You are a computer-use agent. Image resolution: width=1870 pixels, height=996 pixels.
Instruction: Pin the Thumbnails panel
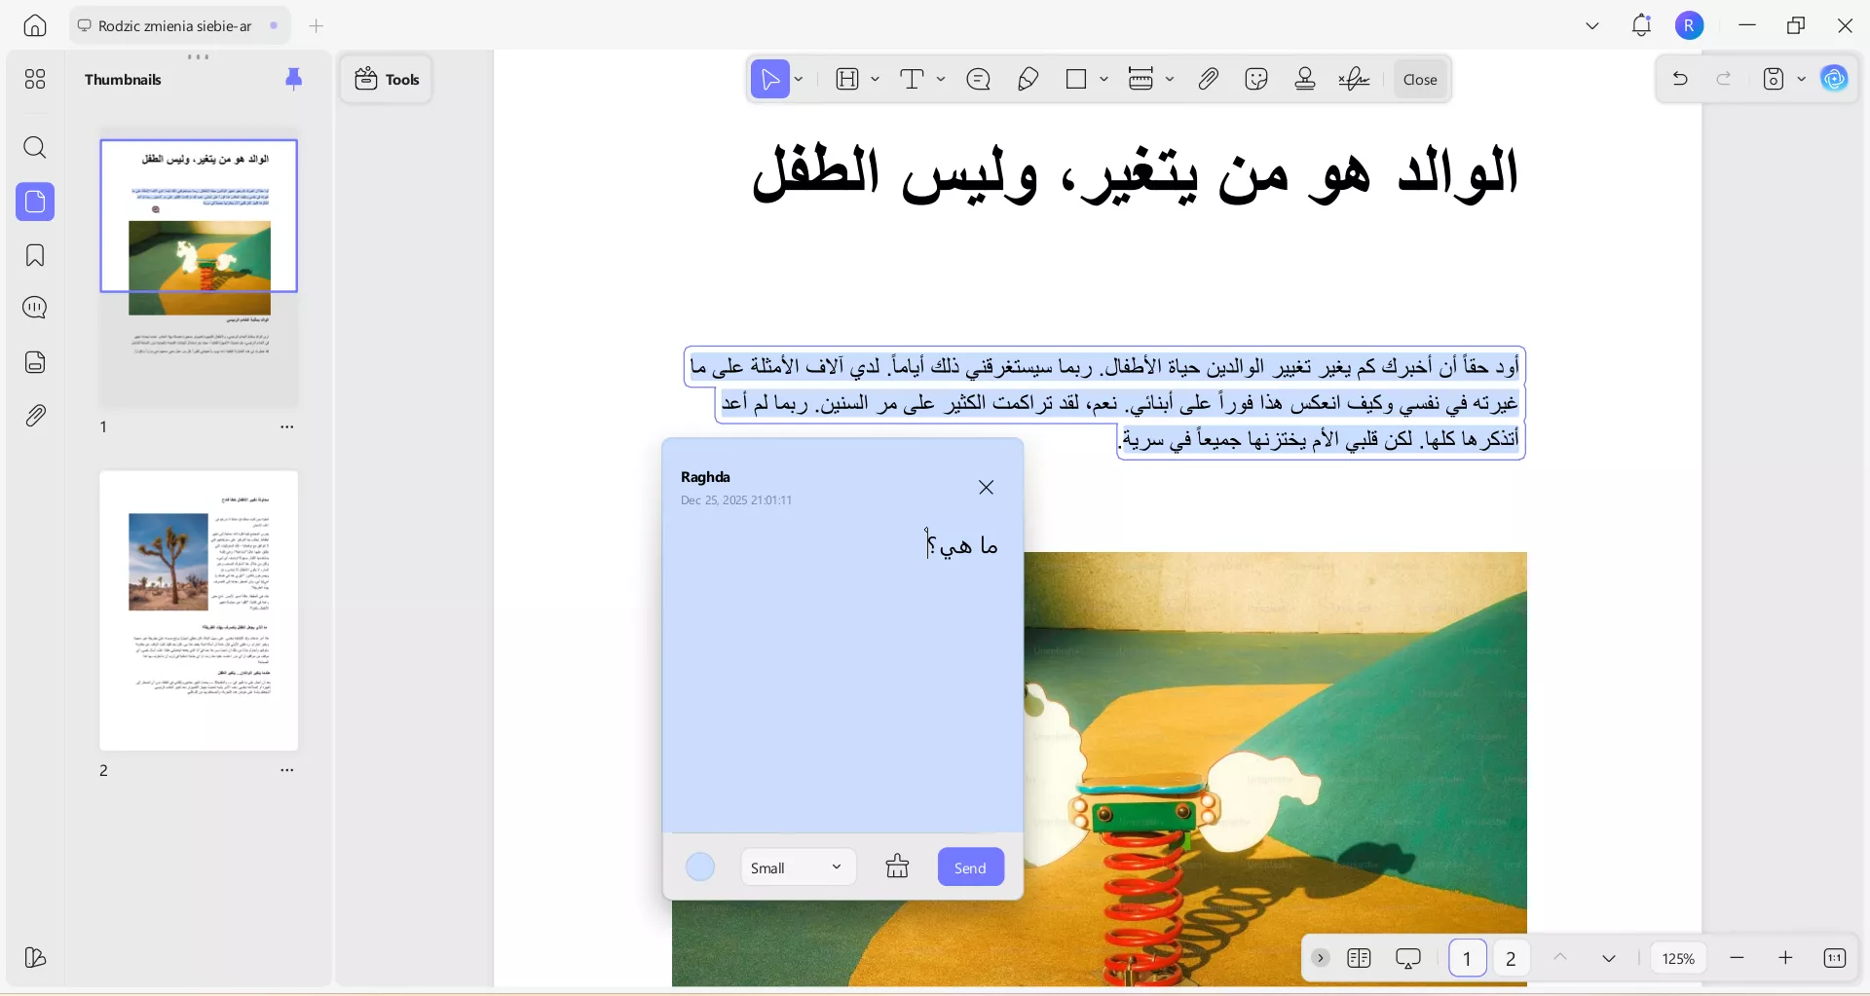pyautogui.click(x=294, y=79)
